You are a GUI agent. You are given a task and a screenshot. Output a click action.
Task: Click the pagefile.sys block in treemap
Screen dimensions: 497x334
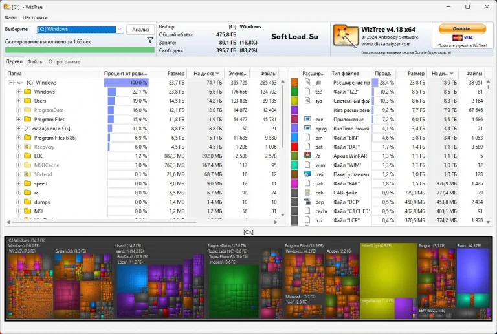click(x=377, y=309)
